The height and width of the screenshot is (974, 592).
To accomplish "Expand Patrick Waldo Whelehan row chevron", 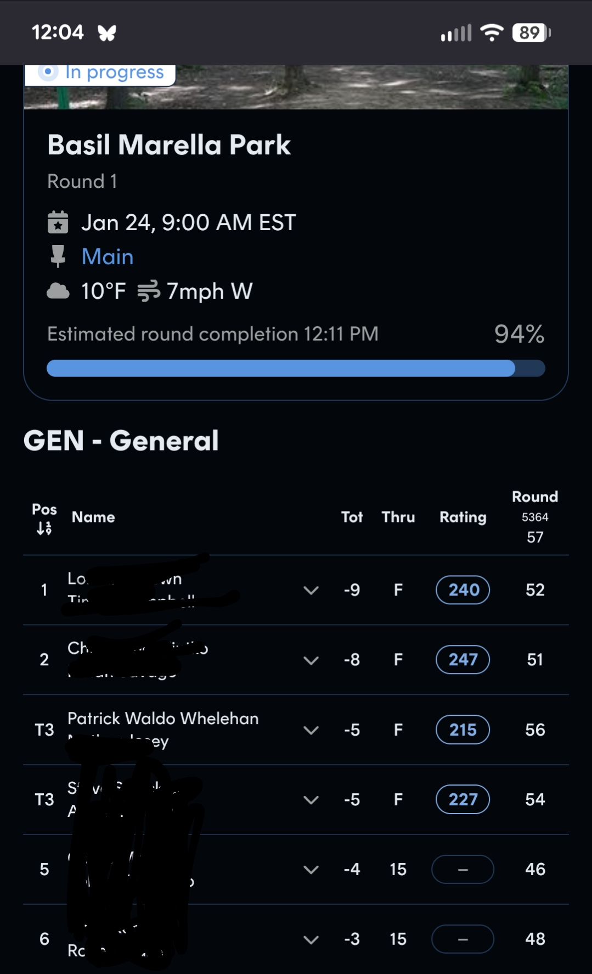I will point(311,730).
